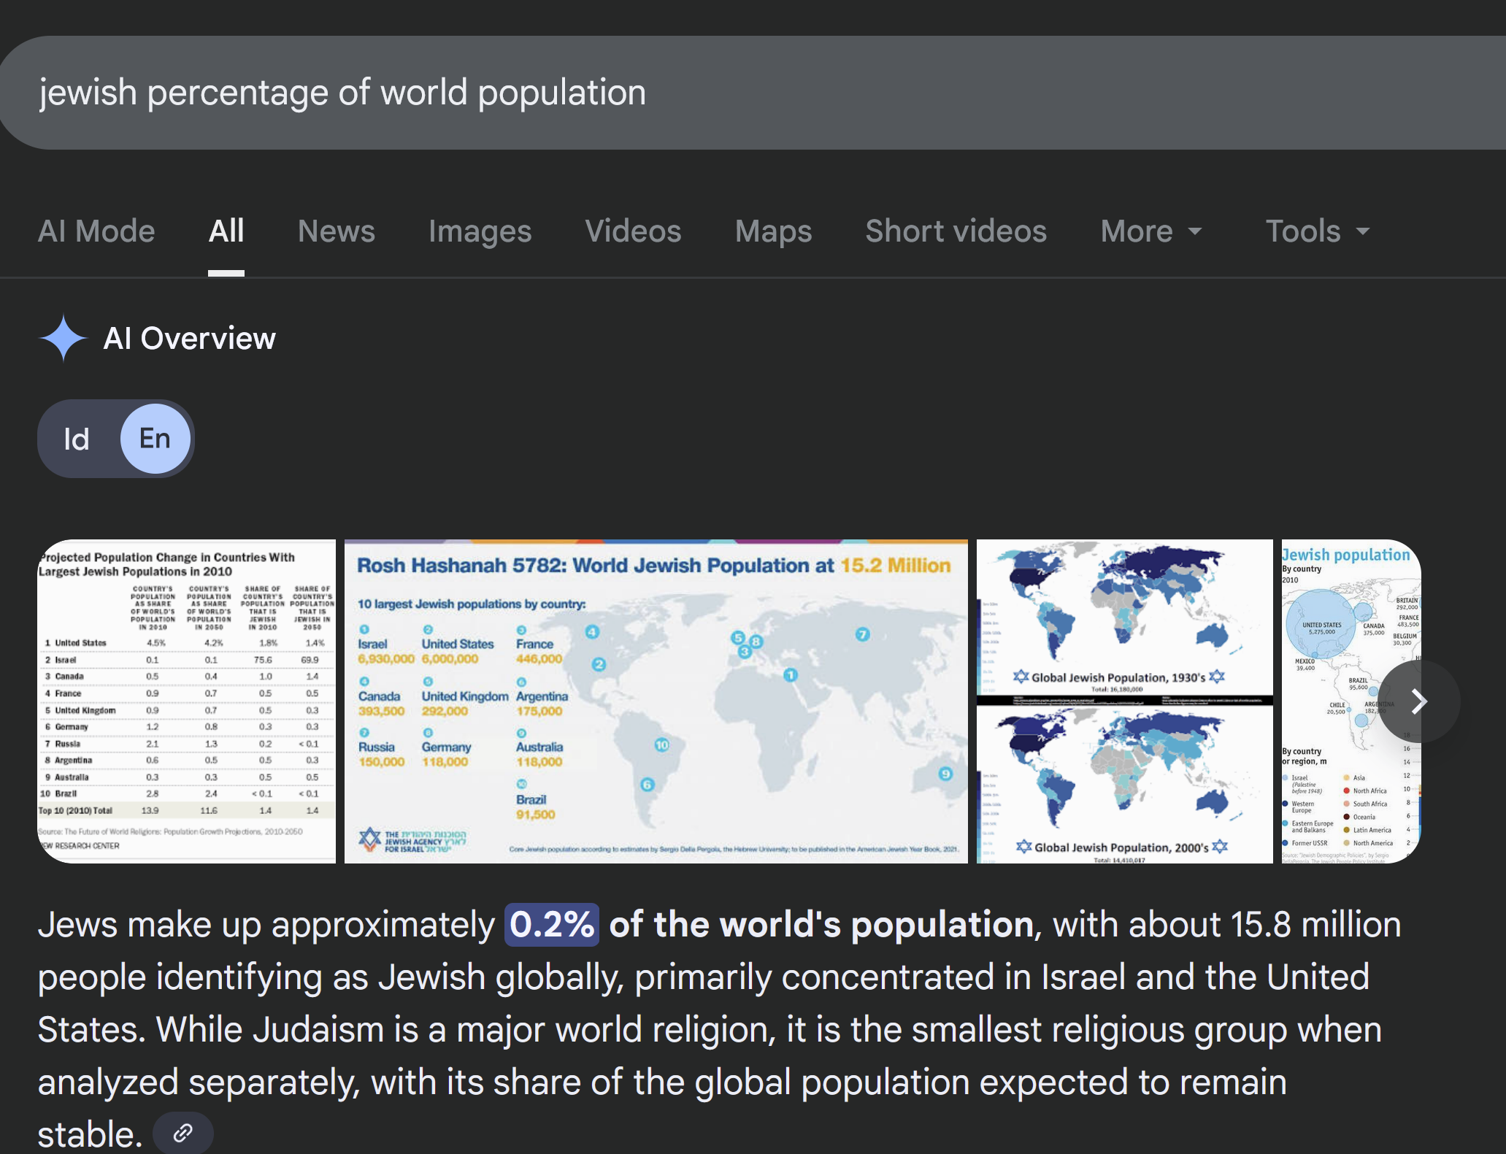This screenshot has width=1506, height=1154.
Task: Click the highlighted 0.2% text
Action: tap(552, 925)
